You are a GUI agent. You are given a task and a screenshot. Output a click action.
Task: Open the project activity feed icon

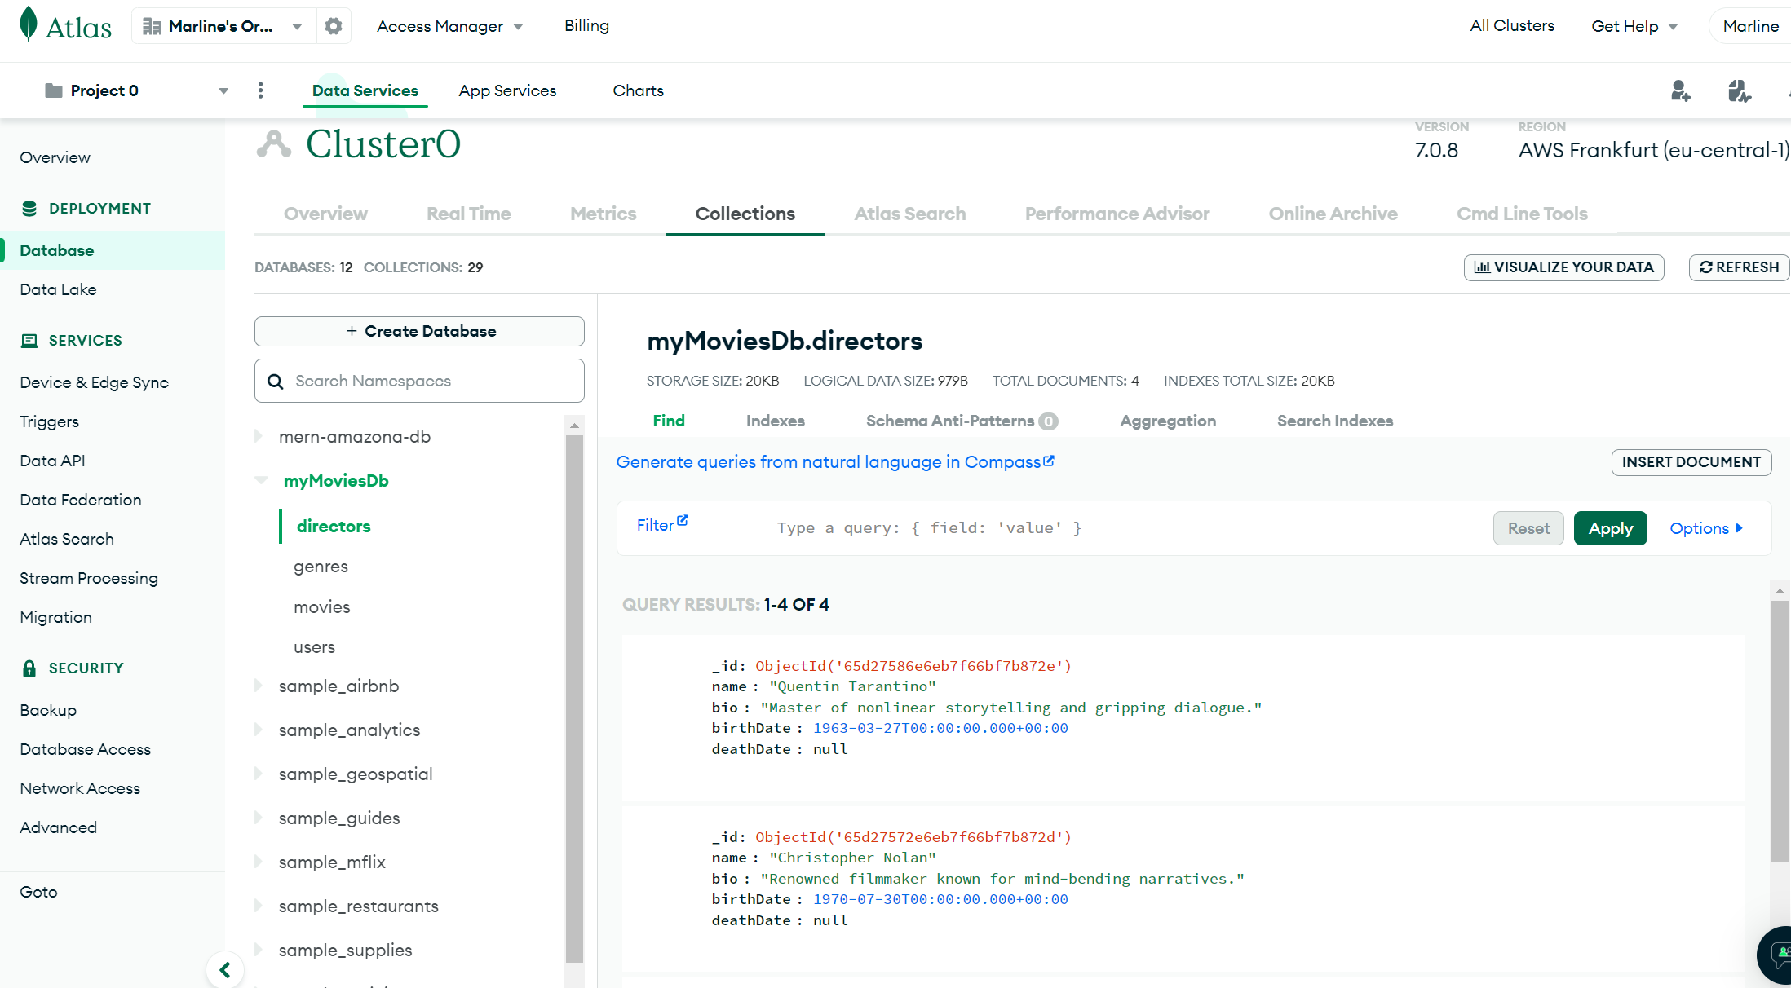[x=1739, y=90]
